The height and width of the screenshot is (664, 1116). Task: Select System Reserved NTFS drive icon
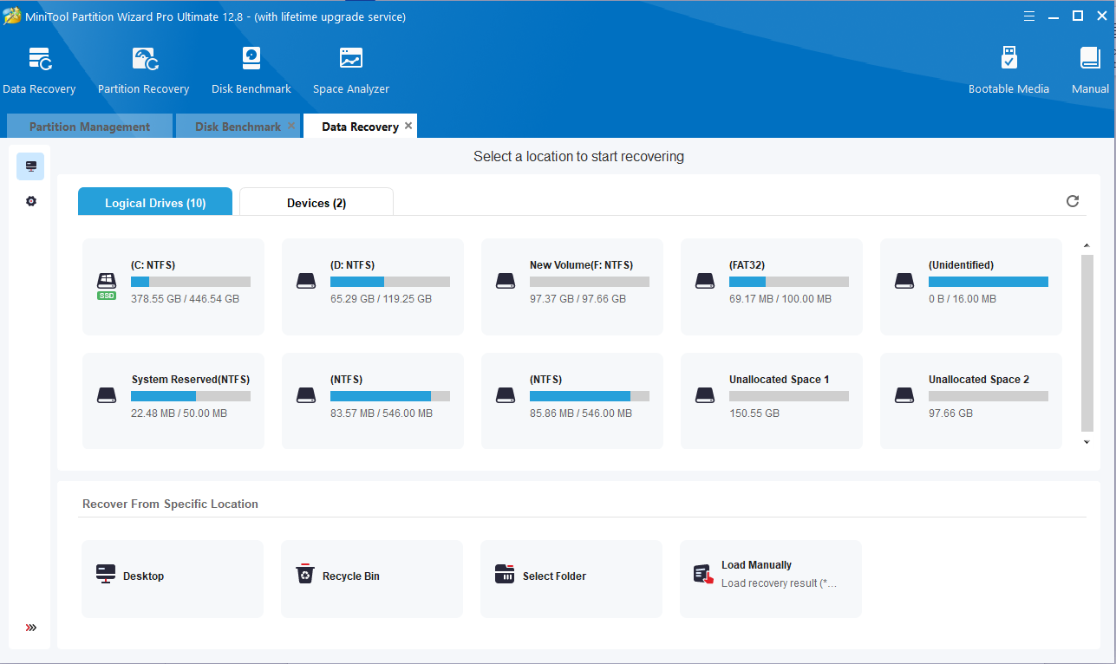coord(106,395)
